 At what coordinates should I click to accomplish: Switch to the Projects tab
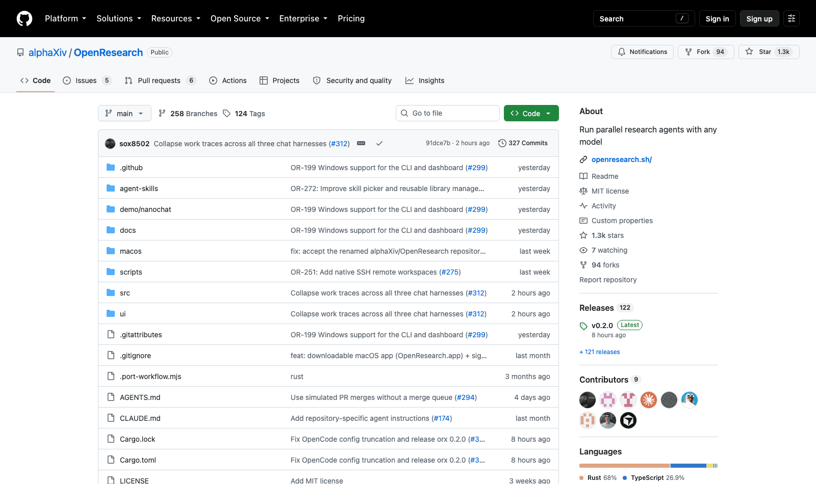(x=279, y=80)
